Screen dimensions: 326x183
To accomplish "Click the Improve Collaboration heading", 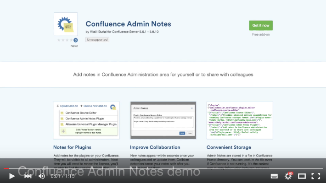I will tap(155, 147).
